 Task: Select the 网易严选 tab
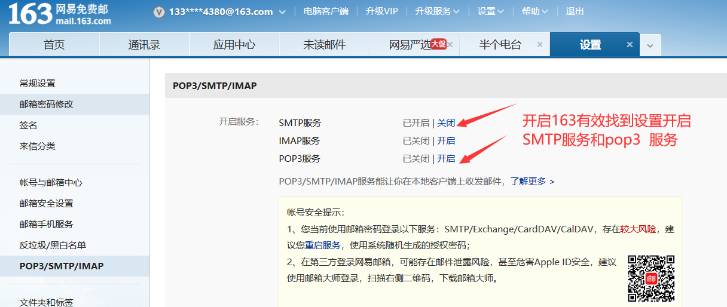point(410,45)
